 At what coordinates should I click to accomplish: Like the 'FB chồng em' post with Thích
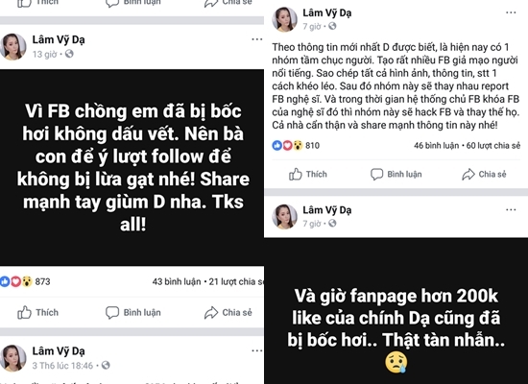pyautogui.click(x=37, y=312)
